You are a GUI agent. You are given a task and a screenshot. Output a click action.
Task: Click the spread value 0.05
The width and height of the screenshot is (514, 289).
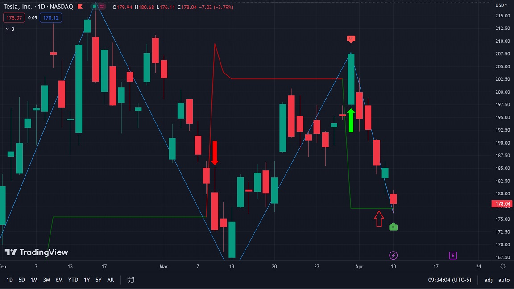[33, 18]
